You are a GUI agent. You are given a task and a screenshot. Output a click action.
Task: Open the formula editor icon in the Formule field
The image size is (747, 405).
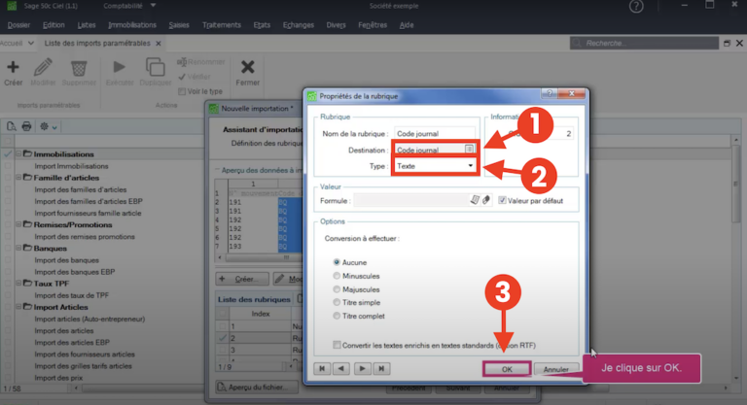[475, 200]
